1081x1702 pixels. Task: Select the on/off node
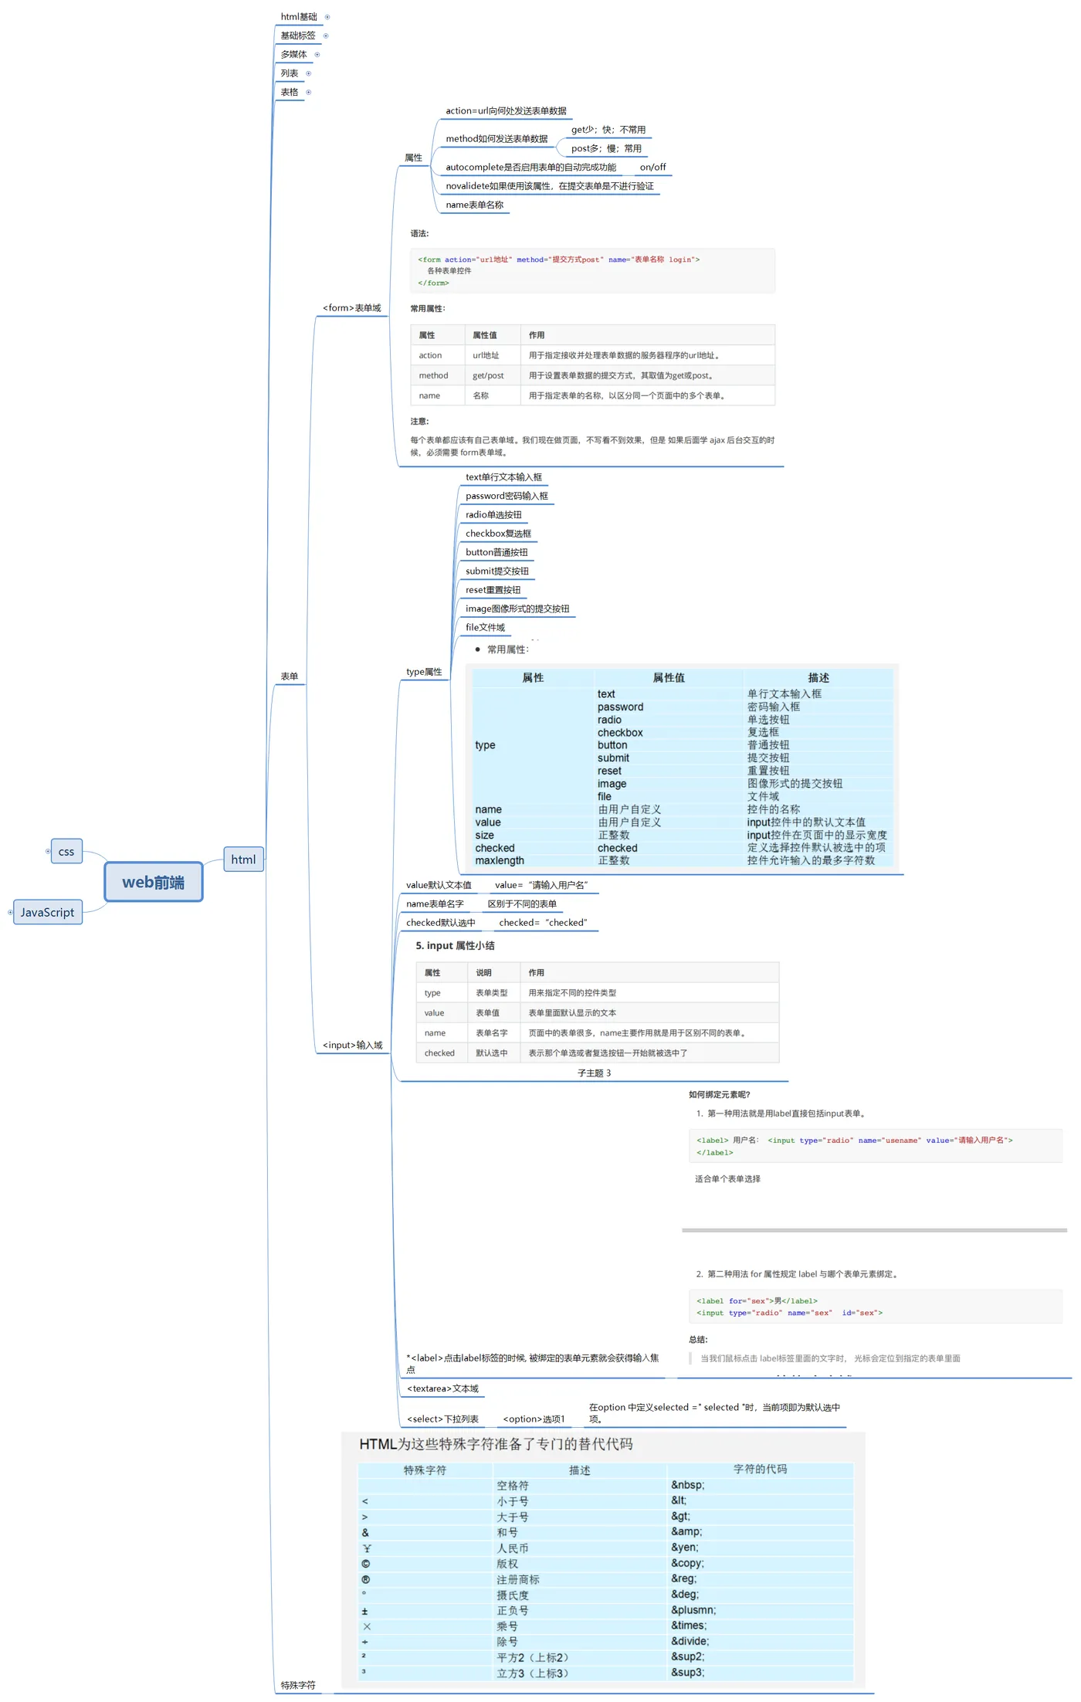tap(653, 168)
